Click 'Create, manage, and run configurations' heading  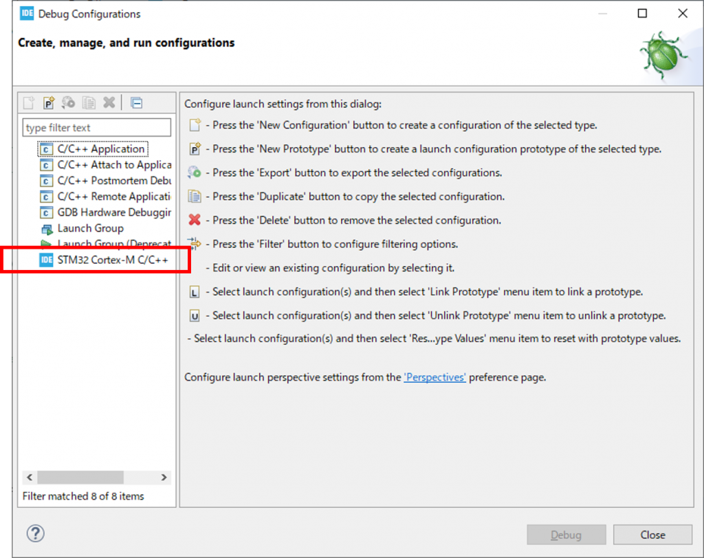126,43
